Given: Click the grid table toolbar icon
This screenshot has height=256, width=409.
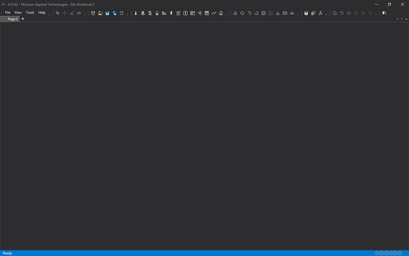Looking at the screenshot, I should click(207, 13).
